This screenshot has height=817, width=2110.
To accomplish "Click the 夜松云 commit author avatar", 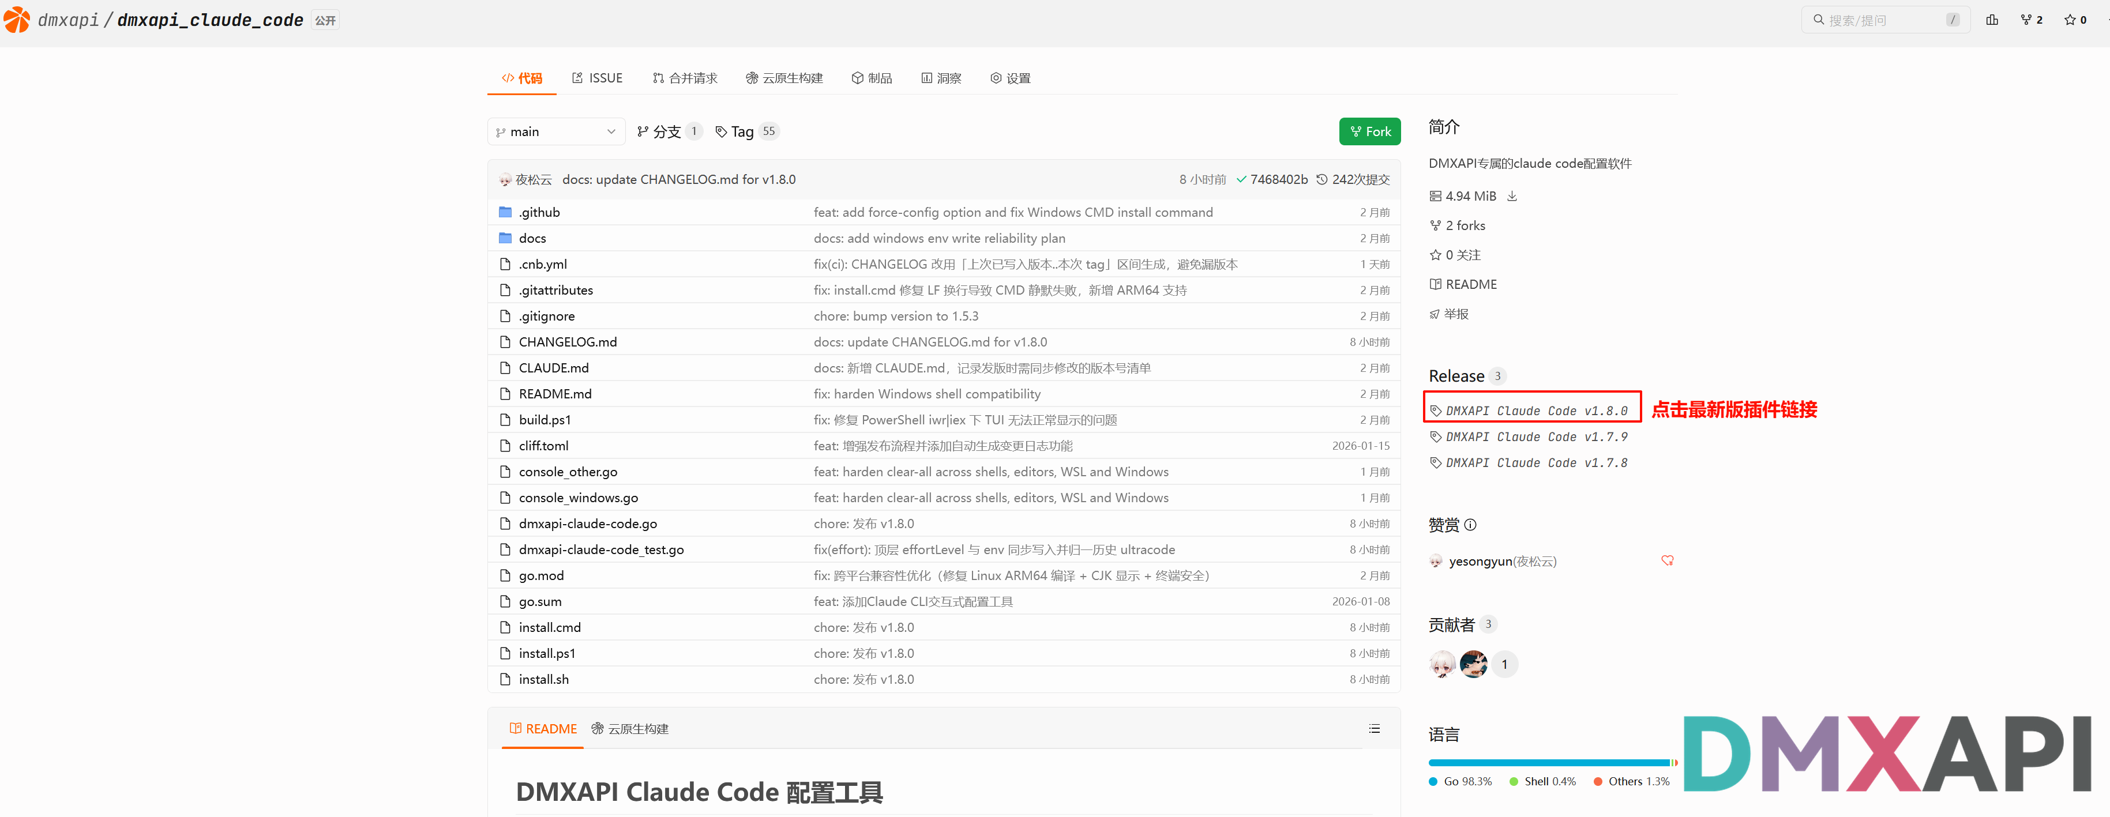I will 505,179.
